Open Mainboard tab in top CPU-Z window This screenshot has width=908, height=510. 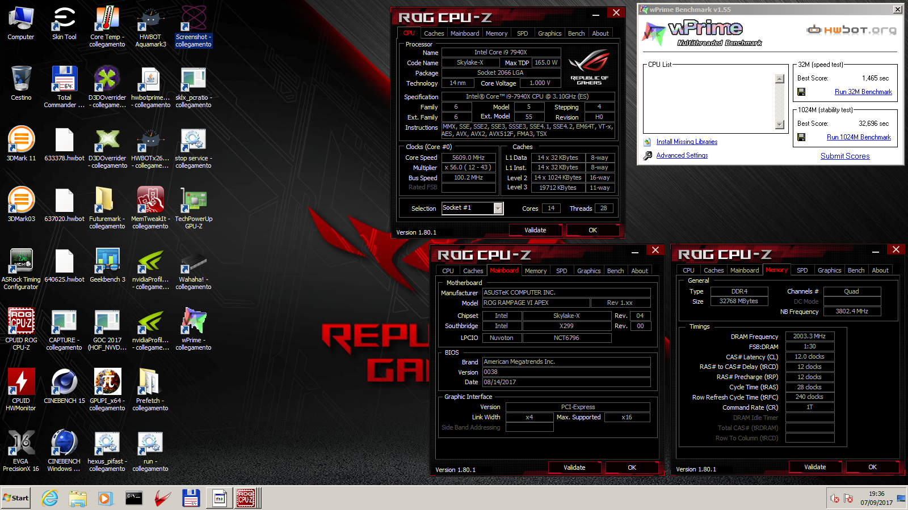pyautogui.click(x=465, y=33)
